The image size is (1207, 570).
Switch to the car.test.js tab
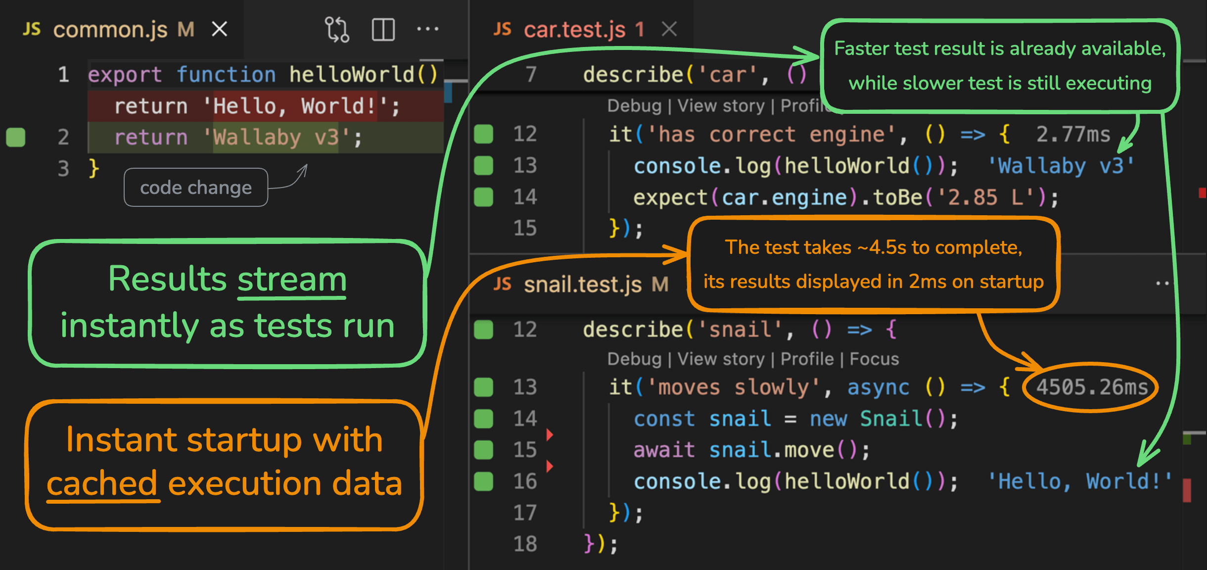point(574,30)
